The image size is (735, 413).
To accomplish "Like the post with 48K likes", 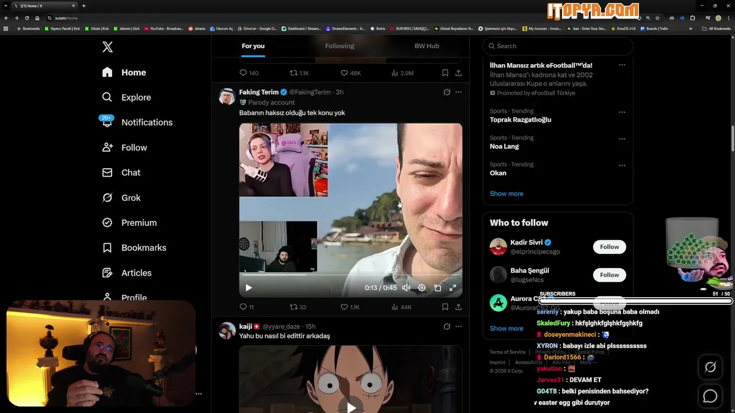I will pos(350,73).
